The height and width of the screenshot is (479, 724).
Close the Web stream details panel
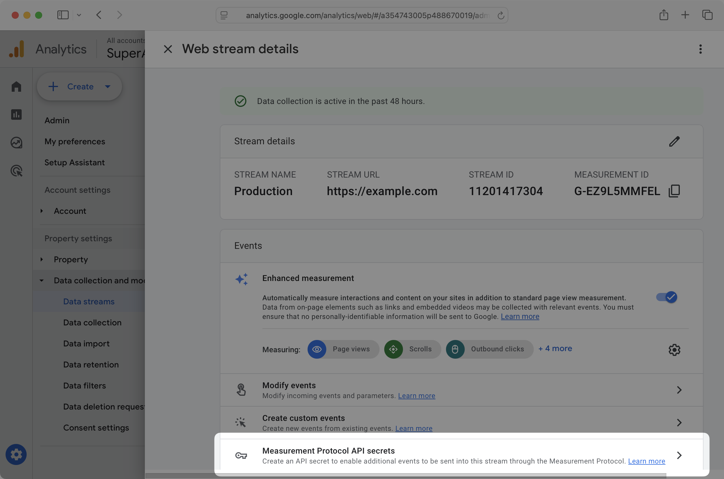168,49
